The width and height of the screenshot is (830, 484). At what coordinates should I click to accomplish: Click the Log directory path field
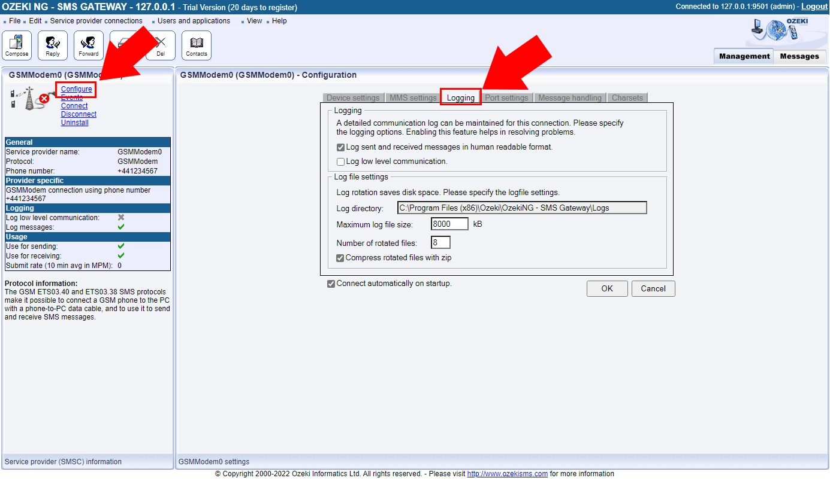[x=523, y=208]
